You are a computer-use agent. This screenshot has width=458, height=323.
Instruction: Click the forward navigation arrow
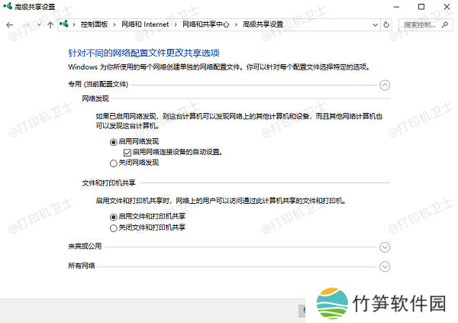coord(25,24)
